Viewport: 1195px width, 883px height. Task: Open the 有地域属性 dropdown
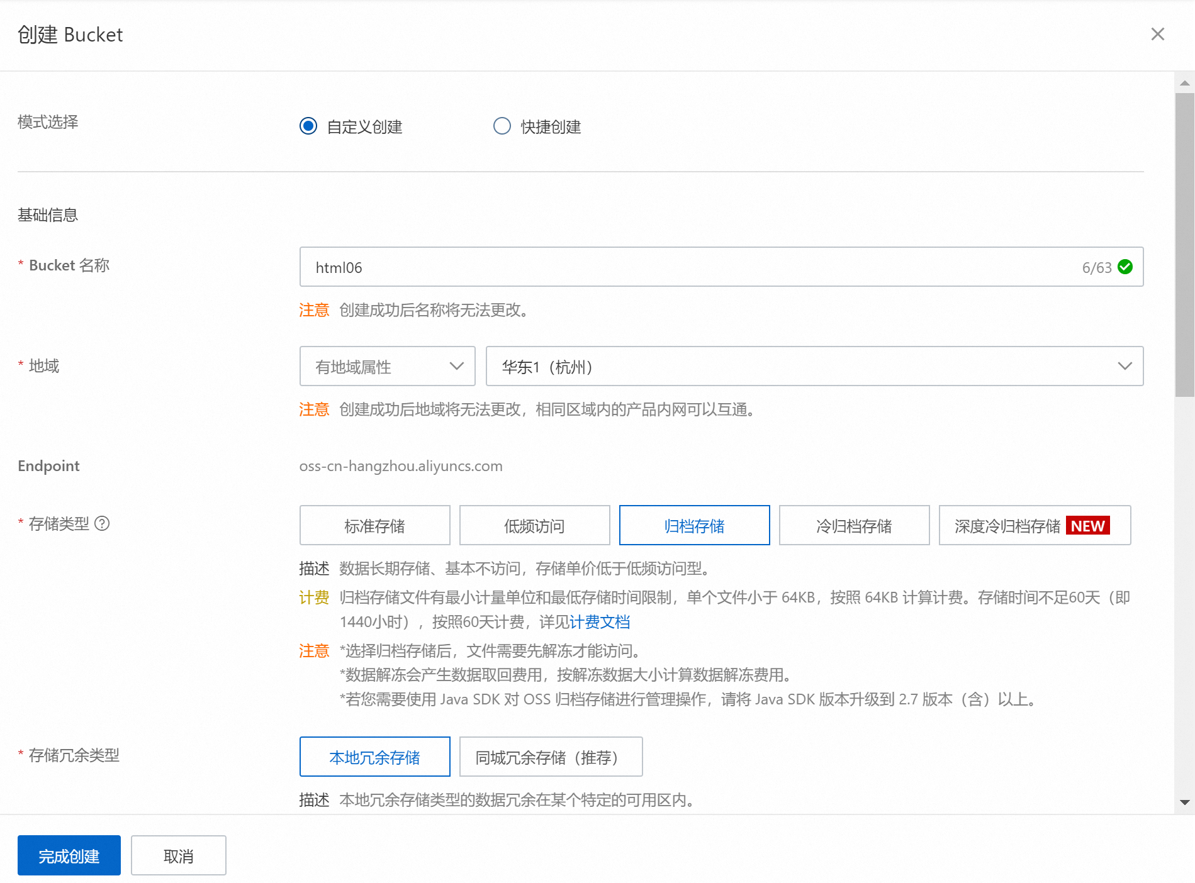point(387,366)
